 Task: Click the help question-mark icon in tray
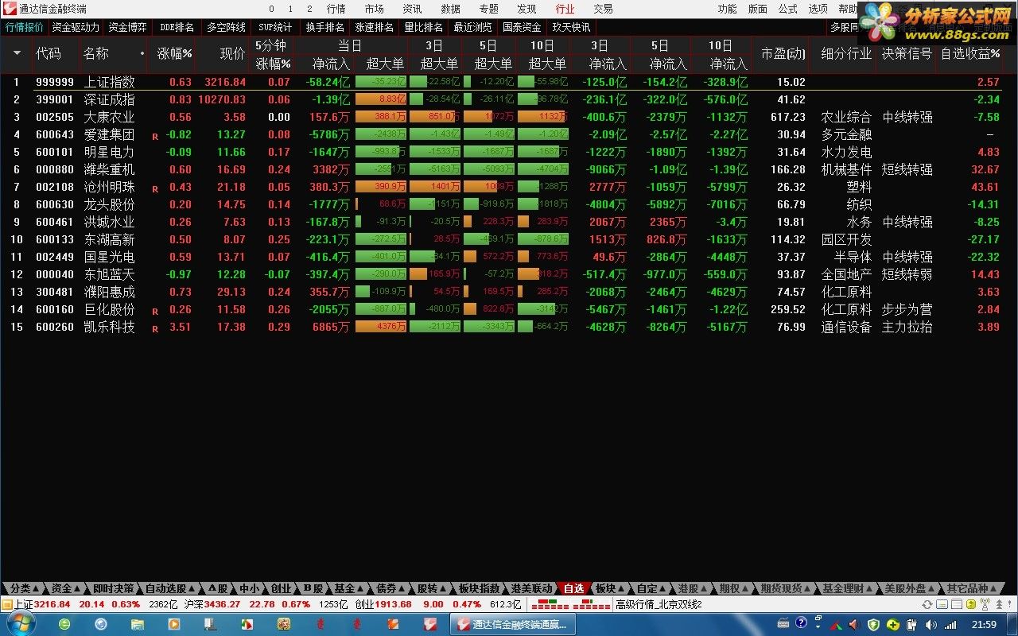[801, 622]
